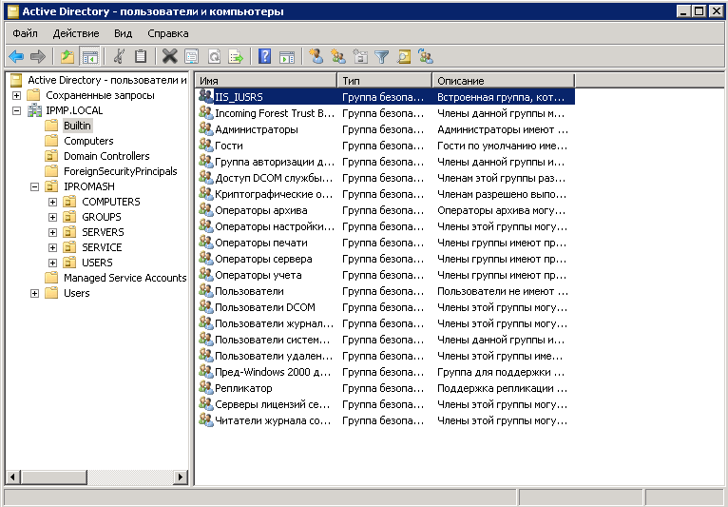Screen dimensions: 728x507
Task: Click group icon beside Репликатор
Action: coord(205,387)
